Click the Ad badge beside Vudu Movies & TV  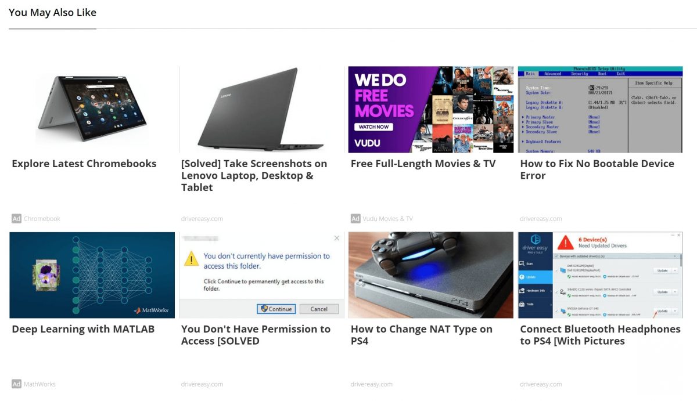coord(355,219)
